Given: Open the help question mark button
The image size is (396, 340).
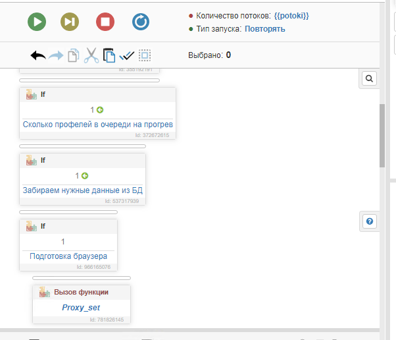Looking at the screenshot, I should point(369,221).
